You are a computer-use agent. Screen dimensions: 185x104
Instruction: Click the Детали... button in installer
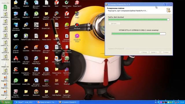pos(114,23)
